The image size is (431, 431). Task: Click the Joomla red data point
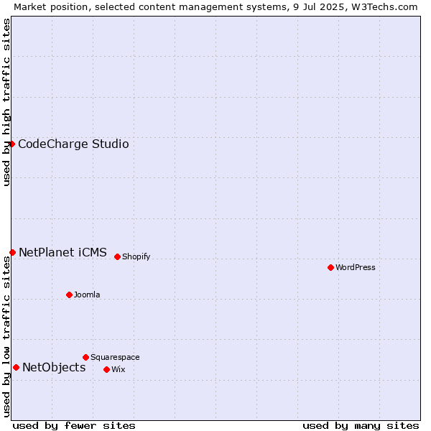click(x=69, y=295)
